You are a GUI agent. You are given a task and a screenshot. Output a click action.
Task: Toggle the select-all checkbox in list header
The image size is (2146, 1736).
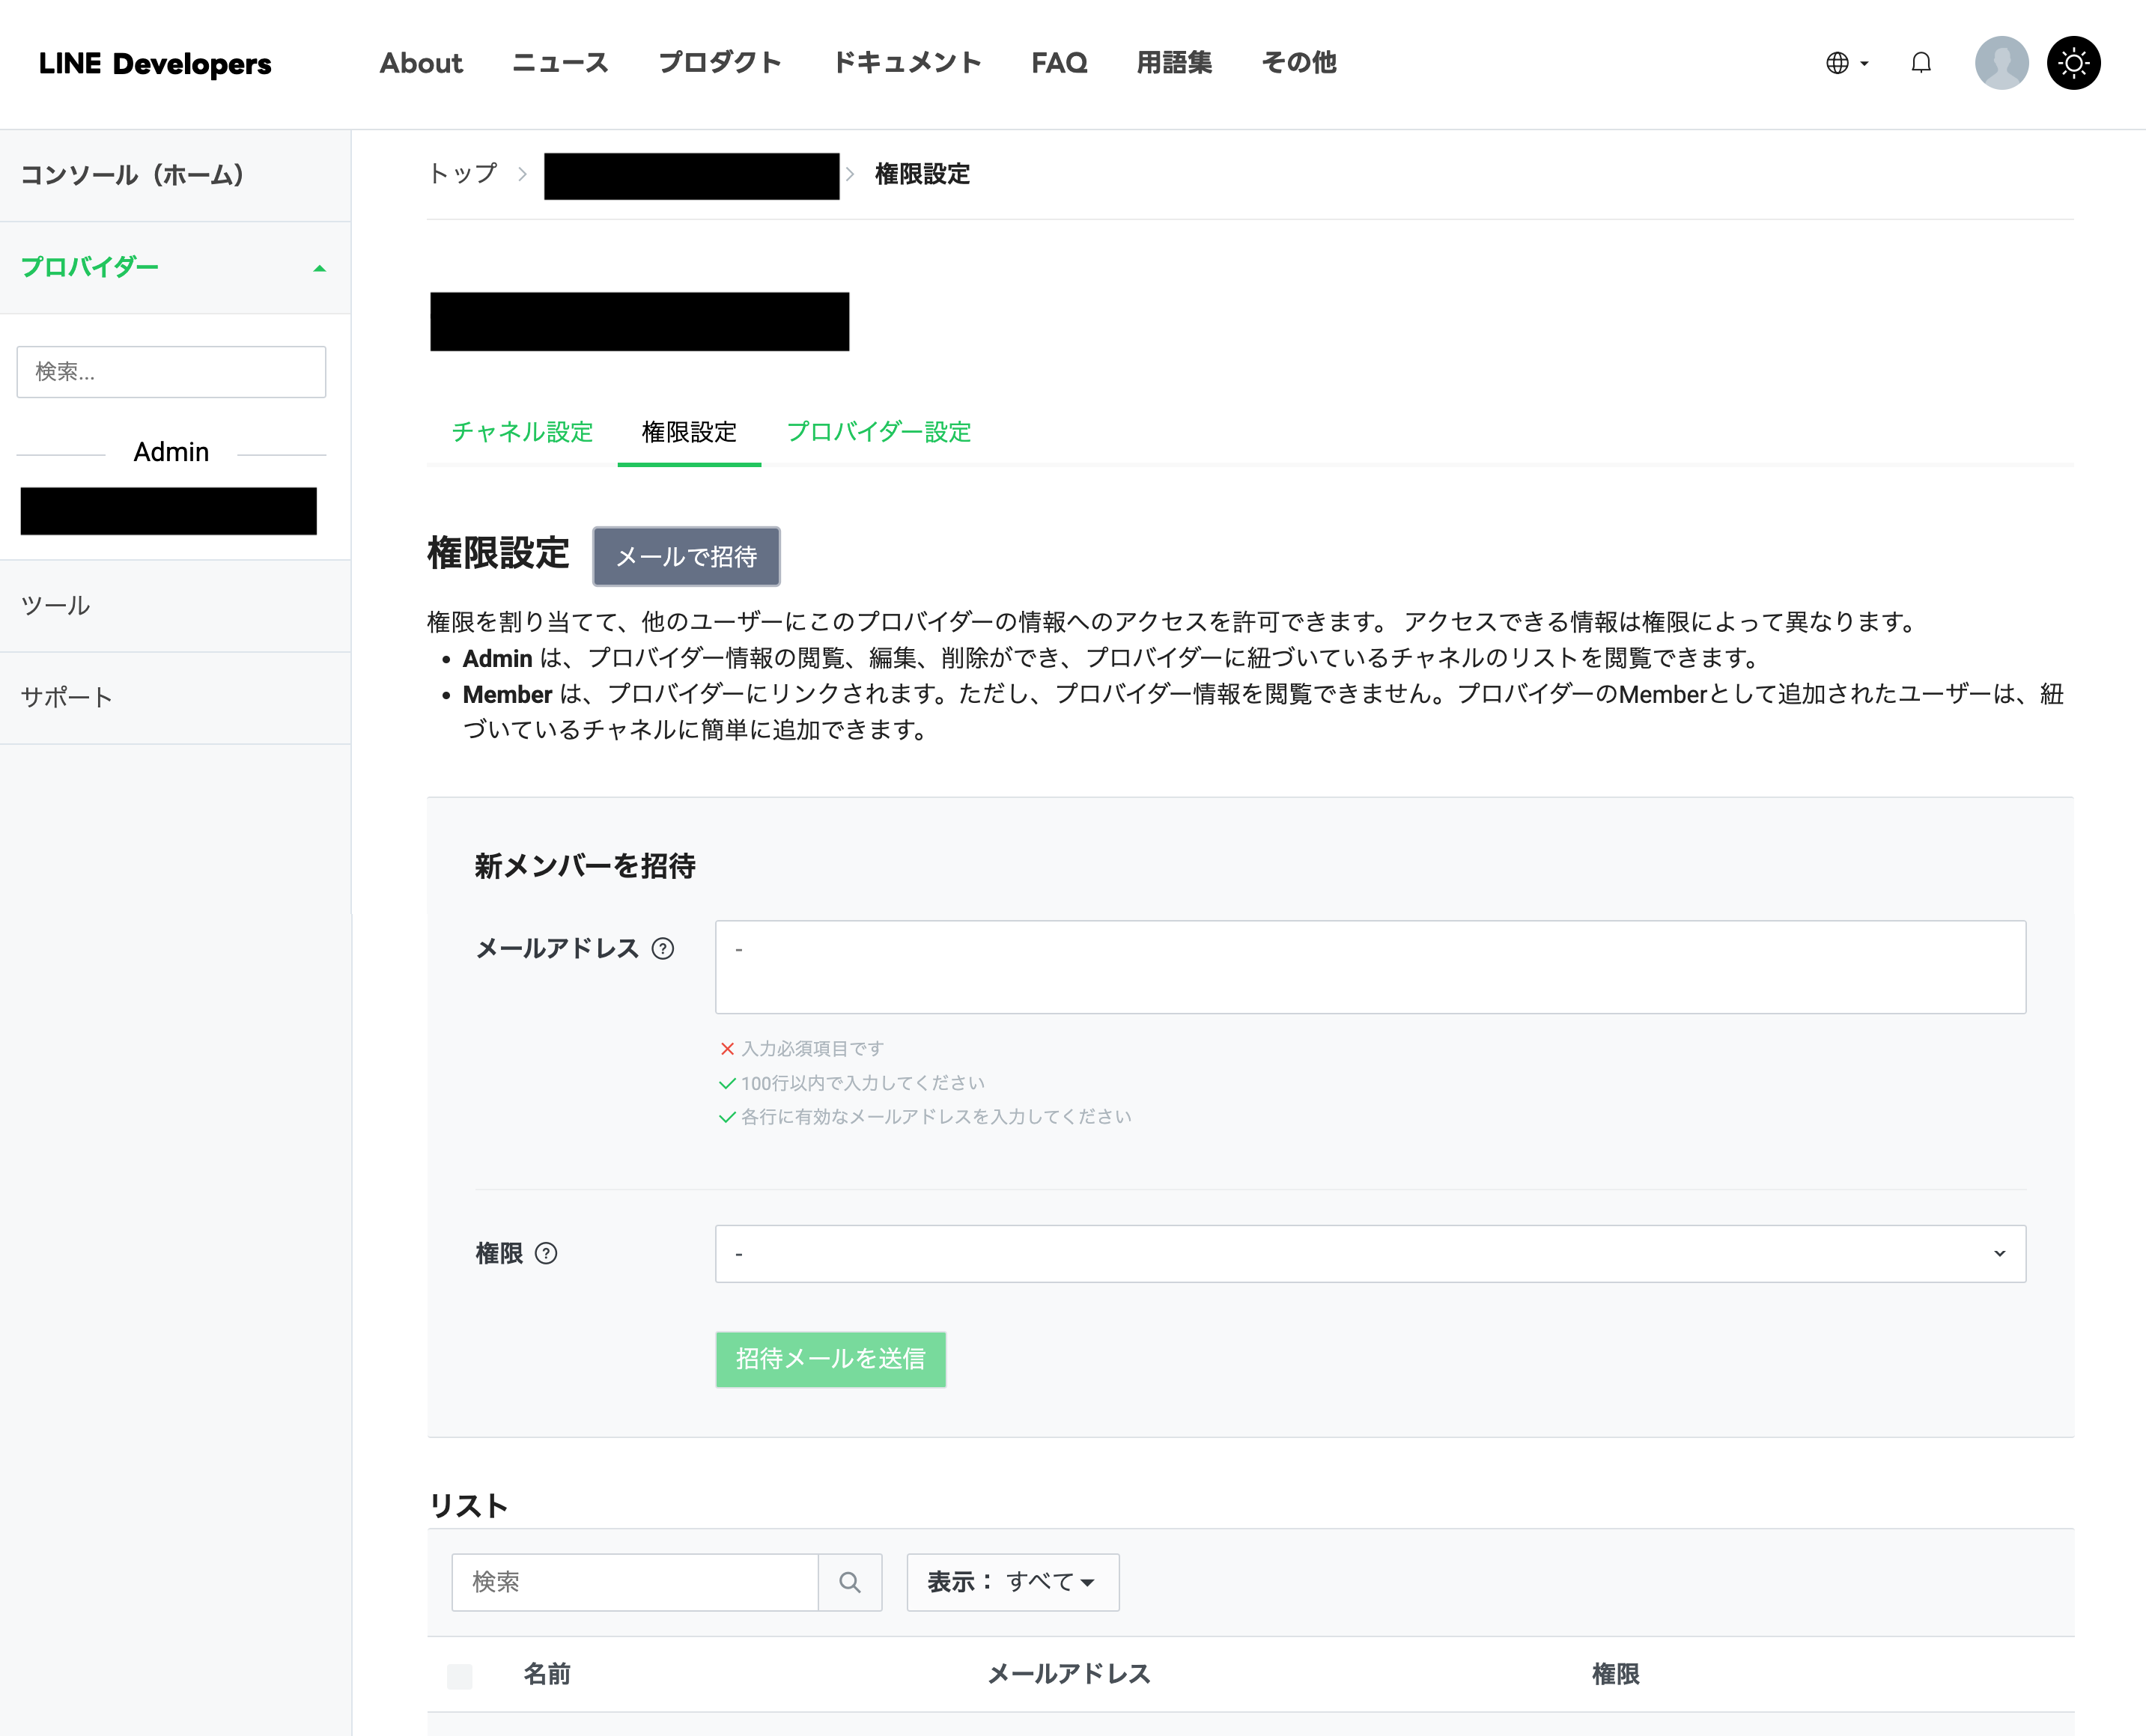point(460,1675)
